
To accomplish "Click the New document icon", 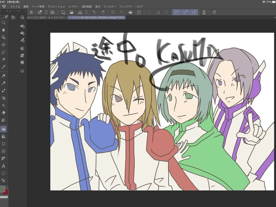I will tap(63, 12).
